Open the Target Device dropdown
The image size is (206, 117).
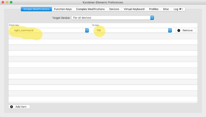(x=113, y=18)
